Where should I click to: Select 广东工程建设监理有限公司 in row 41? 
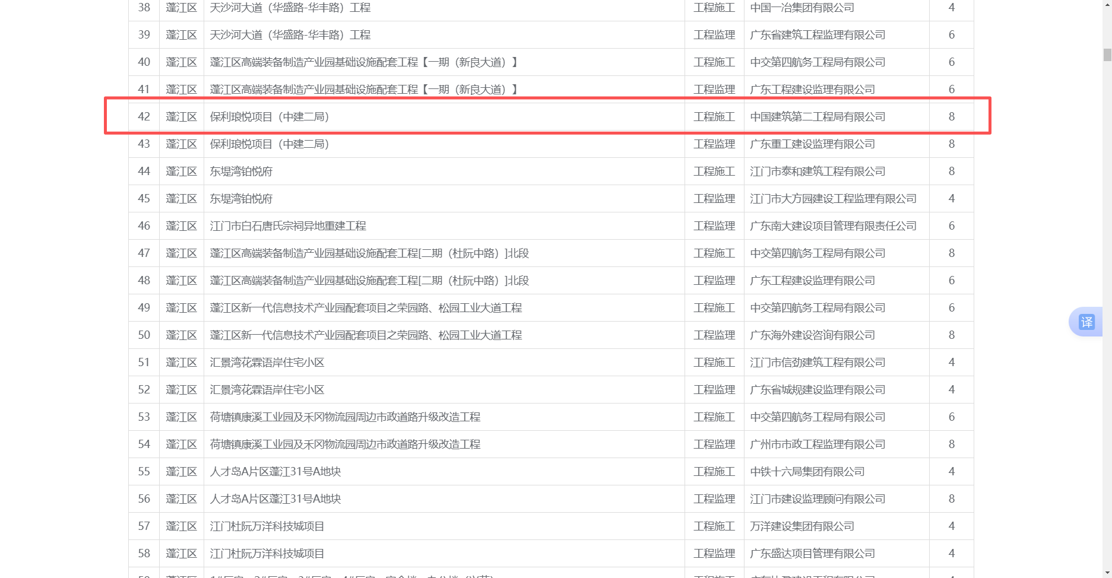[813, 90]
